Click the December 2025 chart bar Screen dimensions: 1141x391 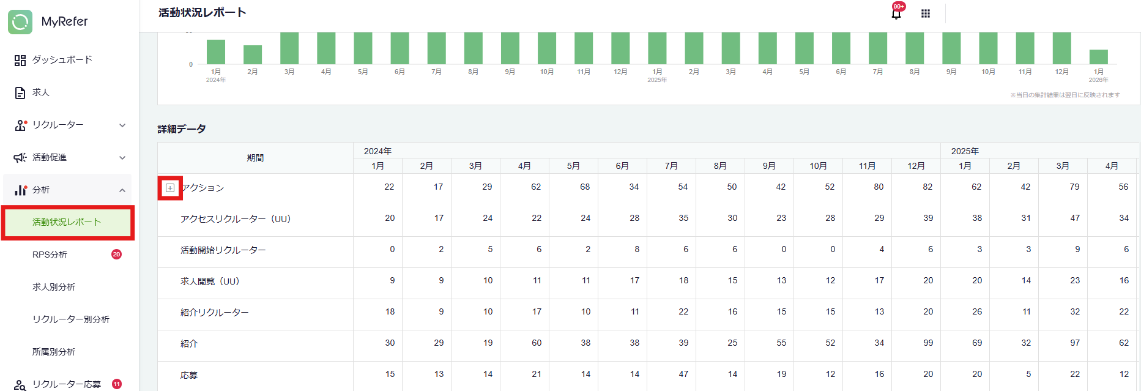1061,48
